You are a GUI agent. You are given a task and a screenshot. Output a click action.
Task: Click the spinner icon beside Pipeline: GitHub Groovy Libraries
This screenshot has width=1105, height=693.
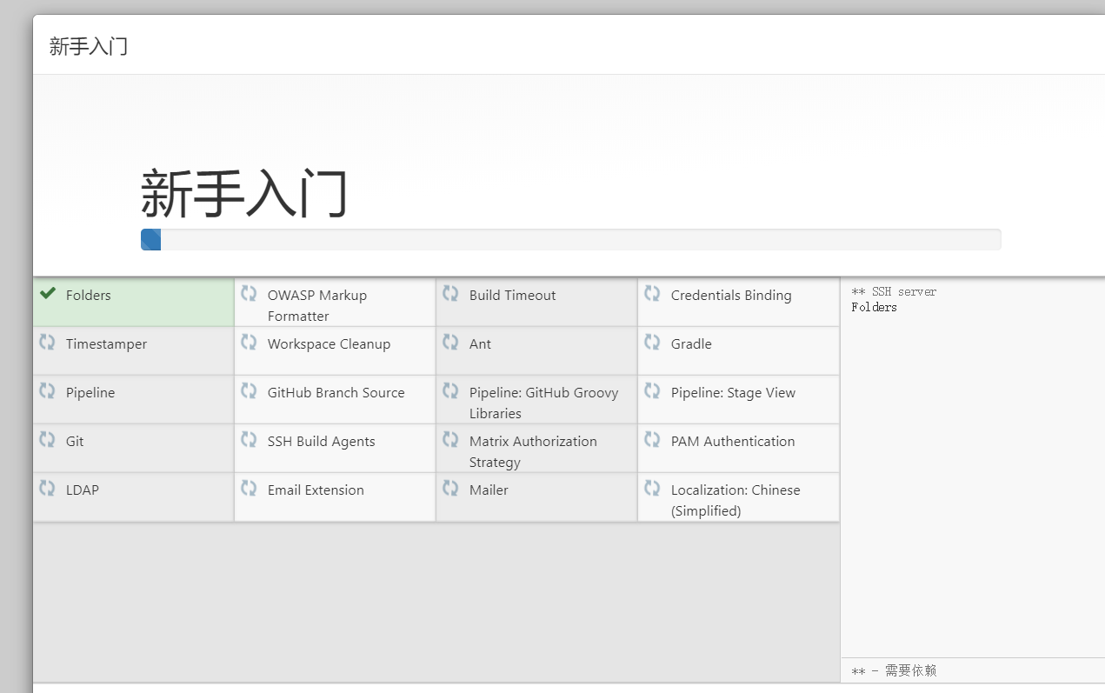point(450,391)
